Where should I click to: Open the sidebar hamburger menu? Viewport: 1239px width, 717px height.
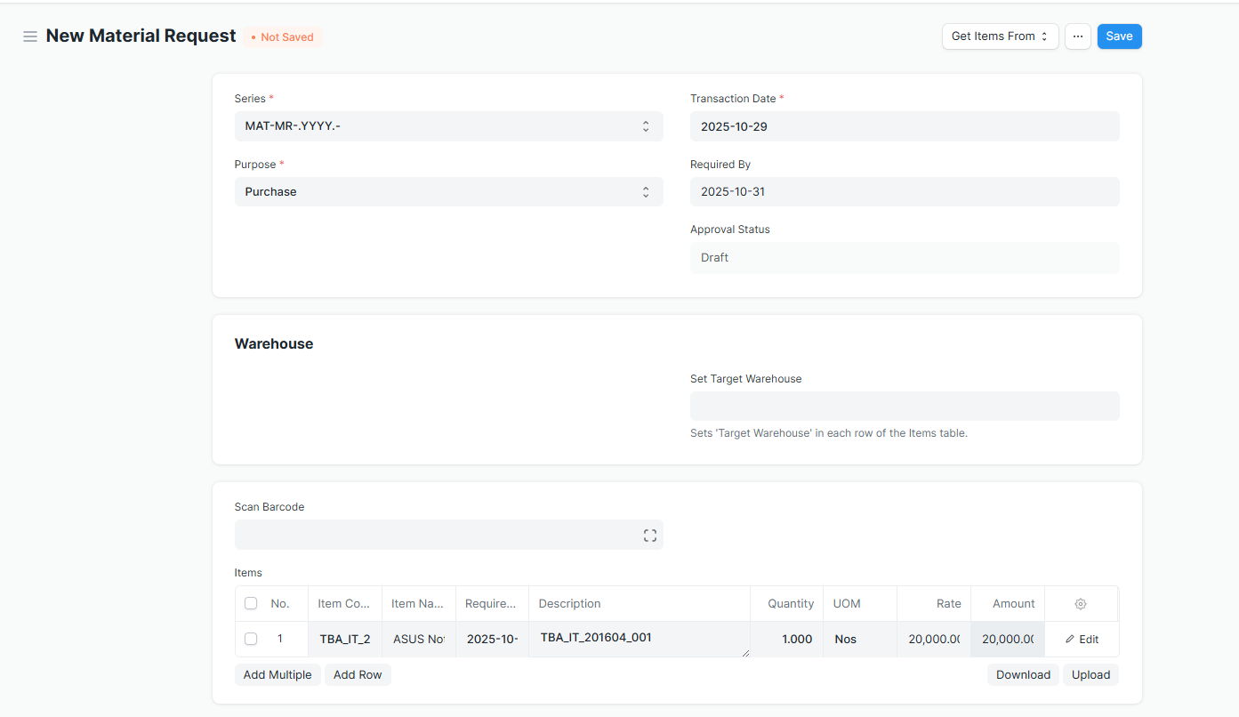click(30, 36)
